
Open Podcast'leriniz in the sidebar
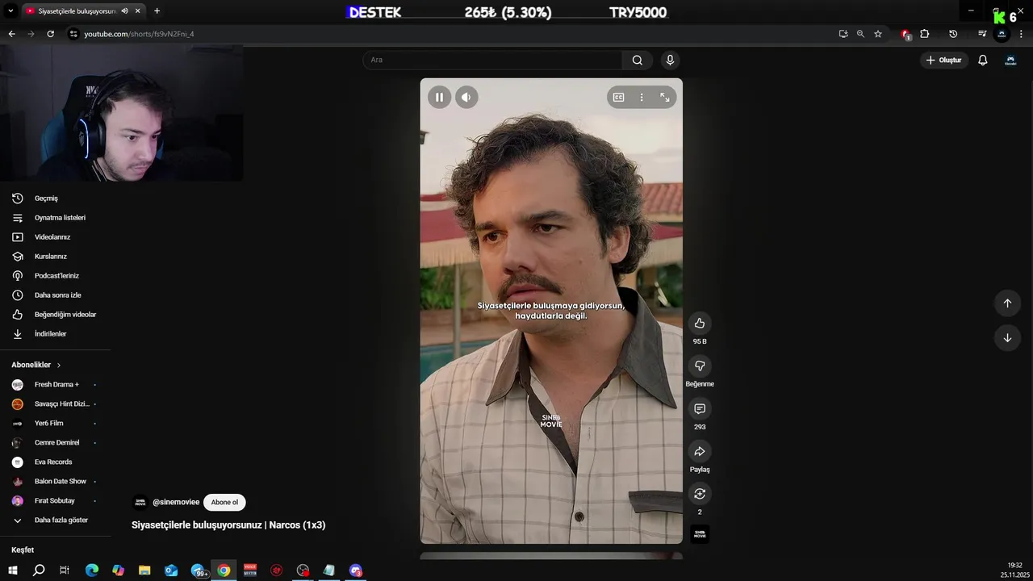point(56,276)
